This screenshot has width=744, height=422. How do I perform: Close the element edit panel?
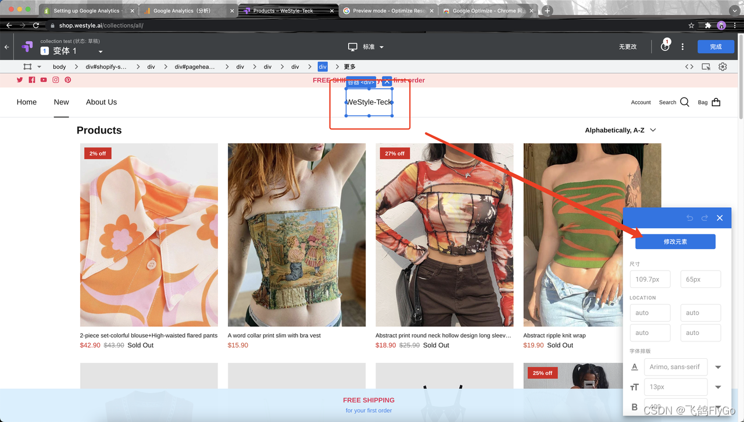pyautogui.click(x=720, y=218)
